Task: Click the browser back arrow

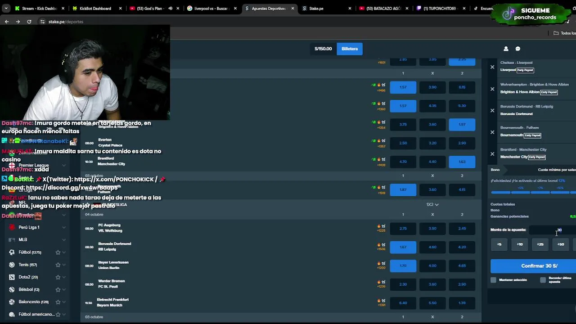Action: pos(7,22)
